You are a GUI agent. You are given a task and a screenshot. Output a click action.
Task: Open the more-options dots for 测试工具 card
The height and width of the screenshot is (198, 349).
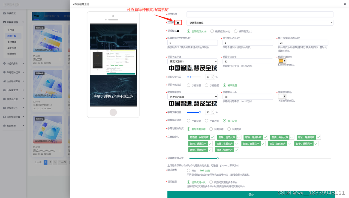(x=60, y=59)
